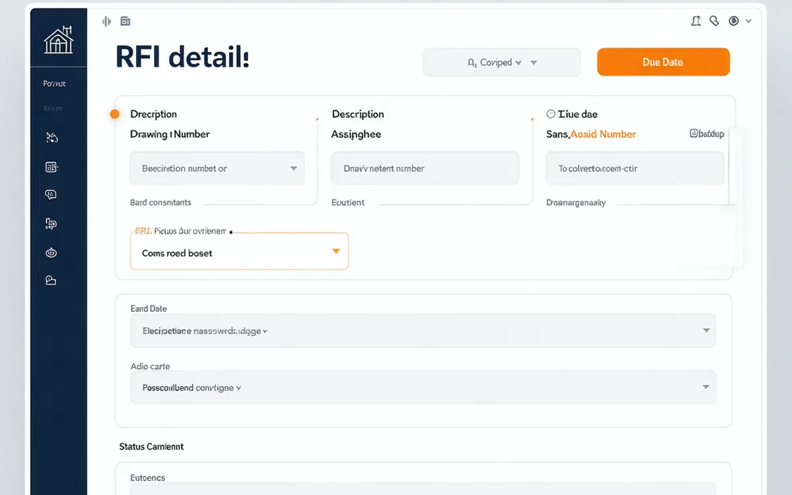Expand the 'Coms roed boset' dropdown
This screenshot has height=495, width=792.
[239, 251]
